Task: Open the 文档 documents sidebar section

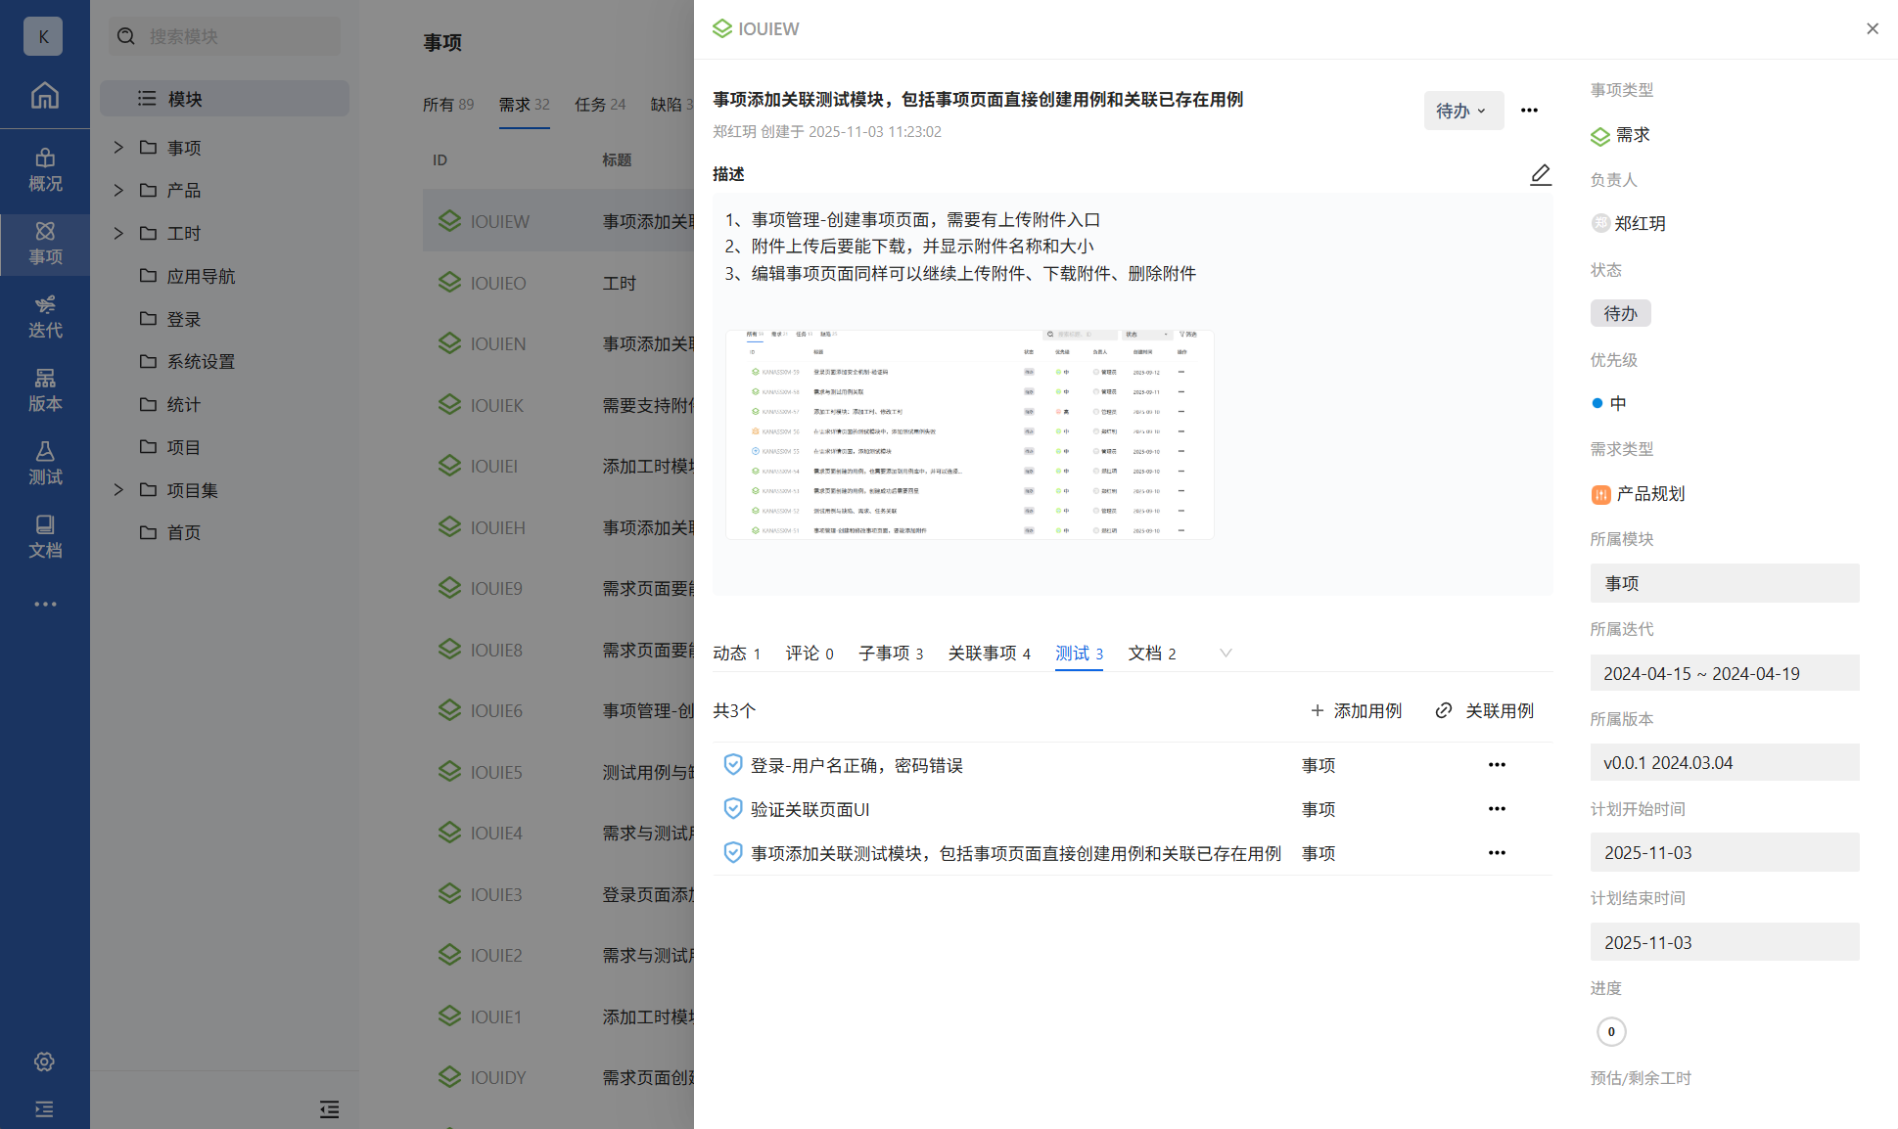Action: [45, 537]
